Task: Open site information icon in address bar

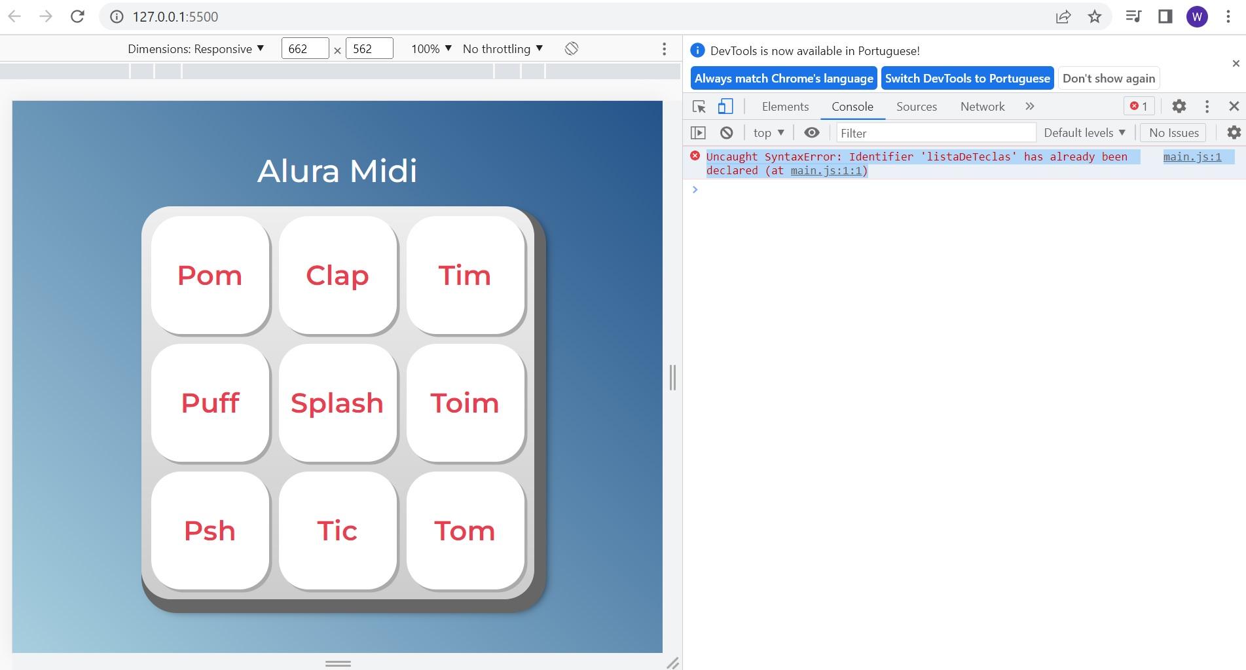Action: [117, 16]
